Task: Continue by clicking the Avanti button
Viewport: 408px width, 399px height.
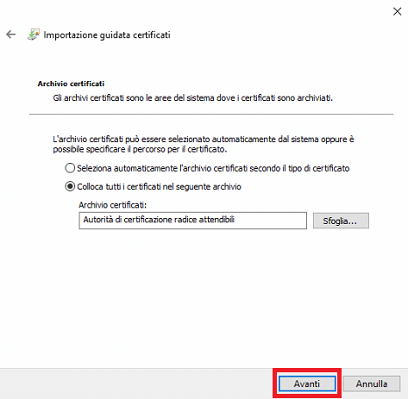Action: [307, 383]
